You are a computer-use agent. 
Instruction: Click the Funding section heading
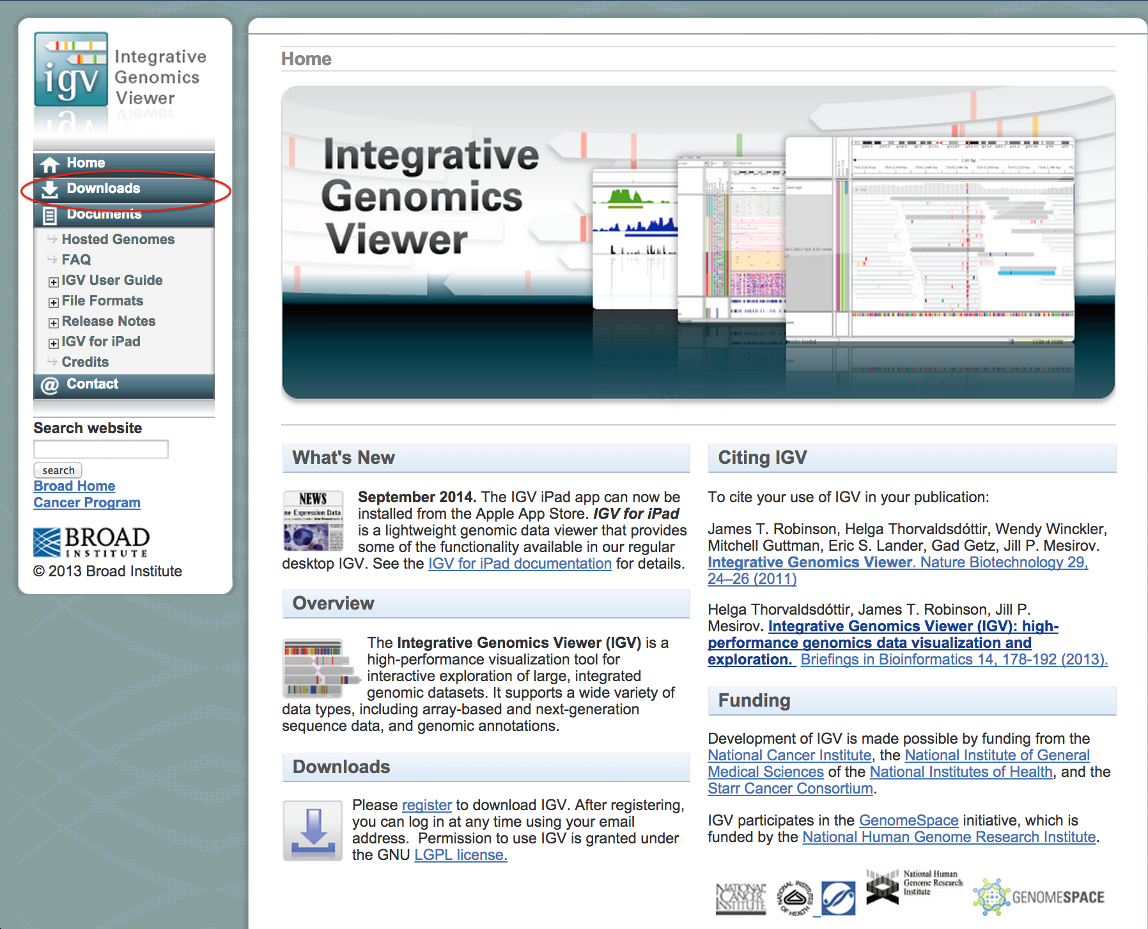pyautogui.click(x=754, y=700)
